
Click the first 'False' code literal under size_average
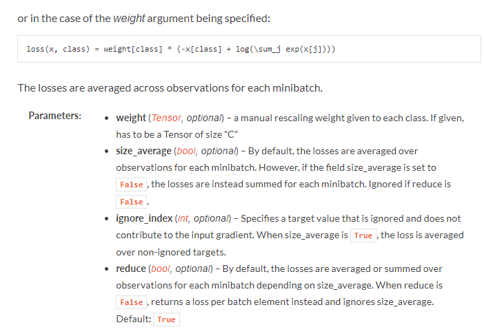click(x=132, y=185)
